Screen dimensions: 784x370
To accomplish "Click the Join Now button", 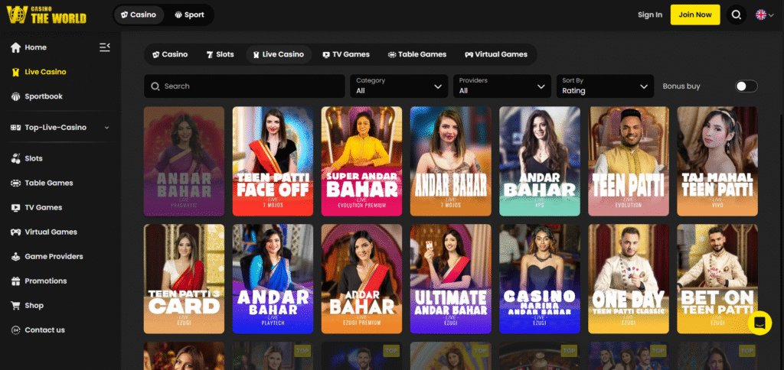I will [x=694, y=15].
